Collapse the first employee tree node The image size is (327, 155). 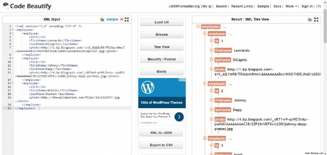coord(205,34)
